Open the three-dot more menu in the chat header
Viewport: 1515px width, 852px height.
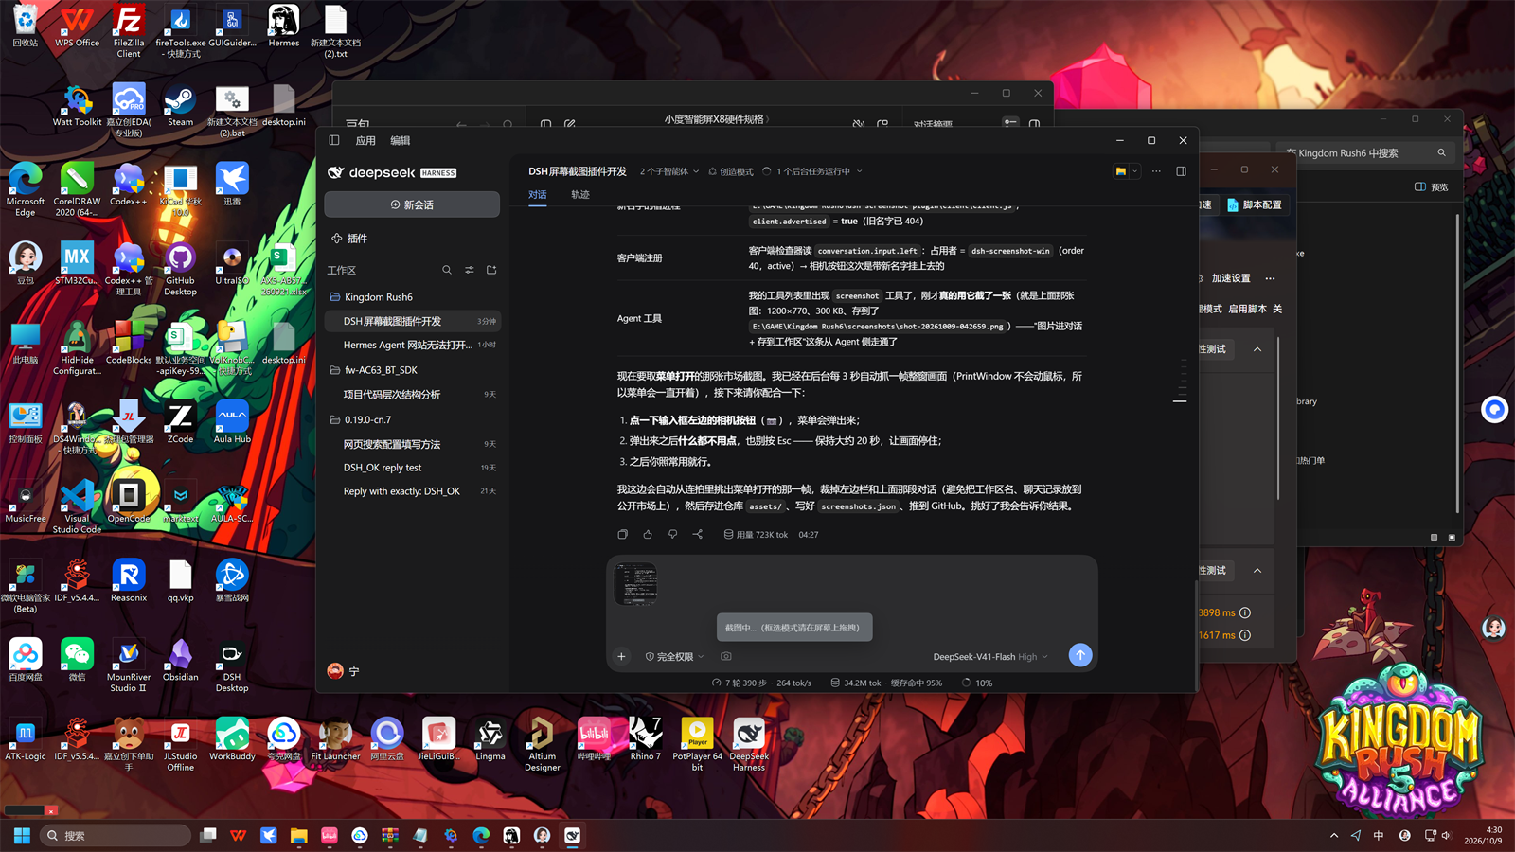tap(1156, 171)
